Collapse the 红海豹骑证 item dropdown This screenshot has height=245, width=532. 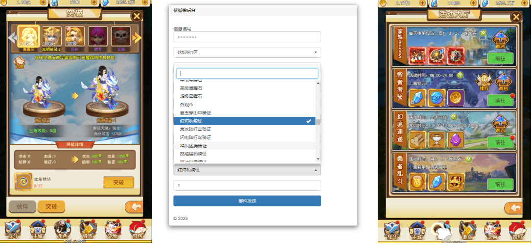pyautogui.click(x=247, y=170)
